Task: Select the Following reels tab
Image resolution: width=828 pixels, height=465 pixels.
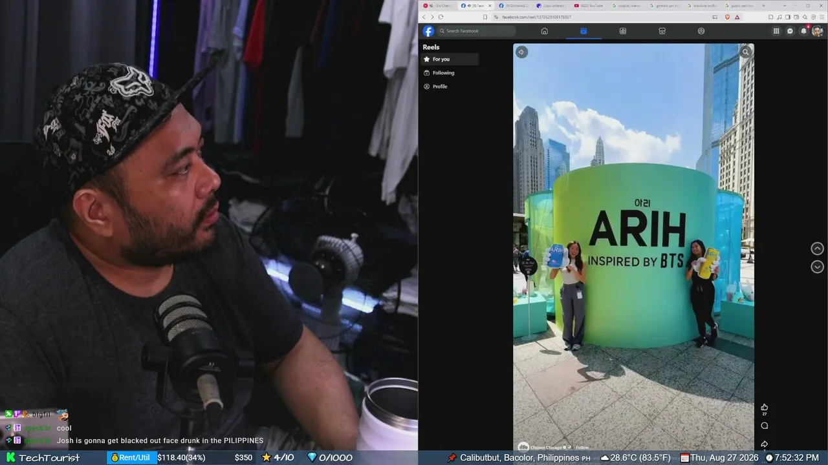Action: tap(450, 73)
